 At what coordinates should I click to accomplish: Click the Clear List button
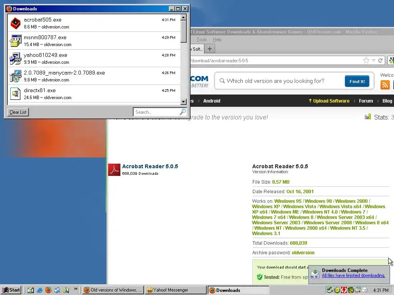point(18,112)
